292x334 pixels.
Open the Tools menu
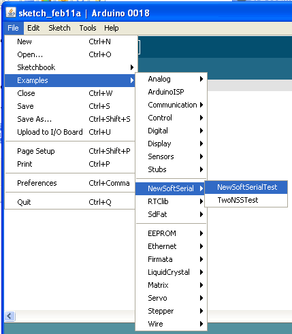(x=88, y=28)
